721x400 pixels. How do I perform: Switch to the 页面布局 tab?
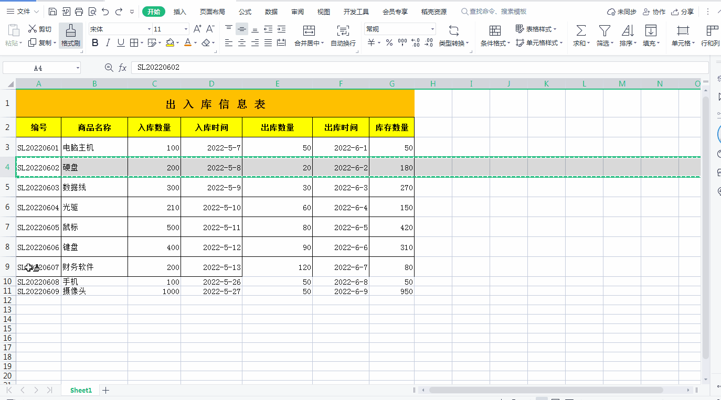[213, 12]
